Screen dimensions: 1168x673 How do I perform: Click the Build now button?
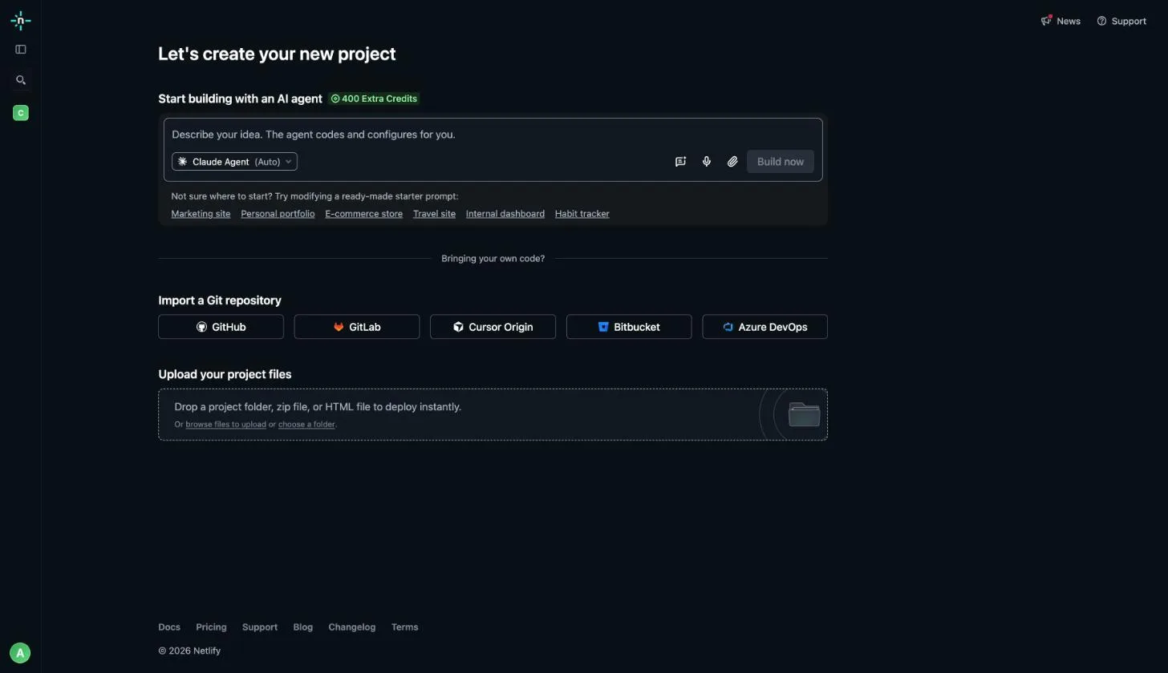[x=781, y=162]
